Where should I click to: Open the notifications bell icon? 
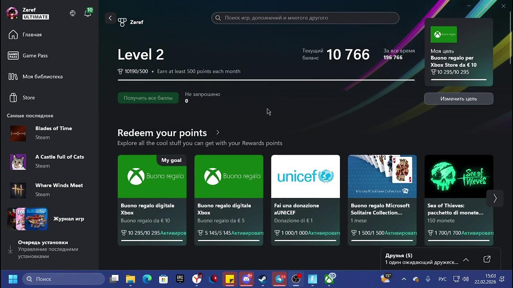click(x=87, y=13)
